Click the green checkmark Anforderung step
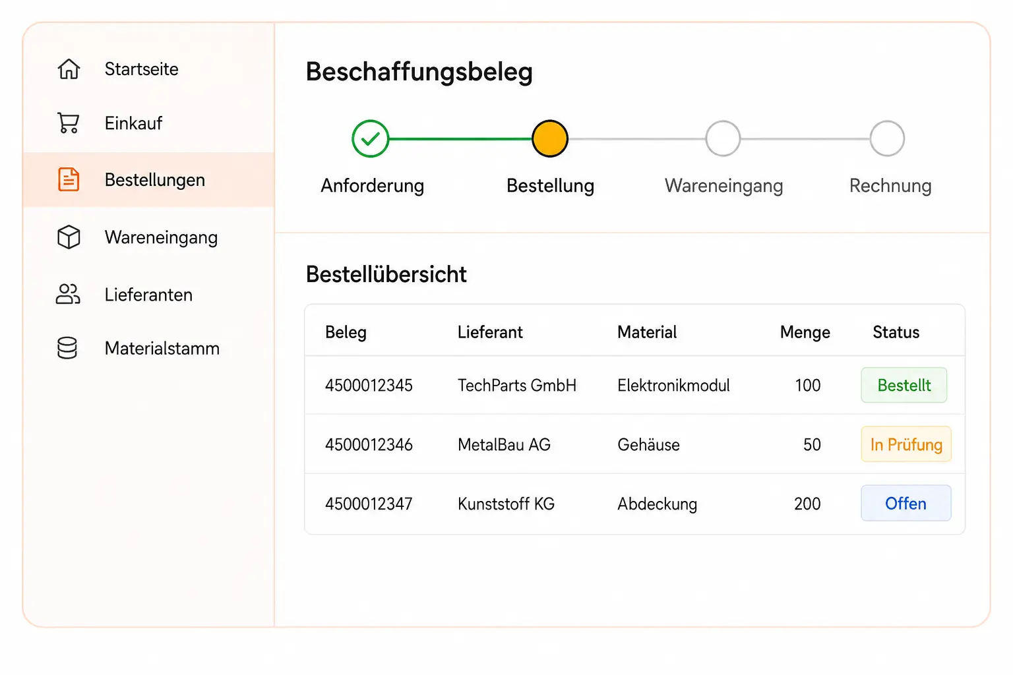Viewport: 1013px width, 675px height. point(371,138)
